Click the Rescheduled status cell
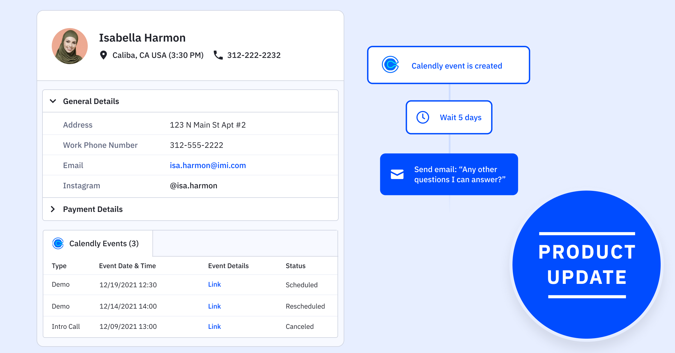675x353 pixels. (305, 306)
